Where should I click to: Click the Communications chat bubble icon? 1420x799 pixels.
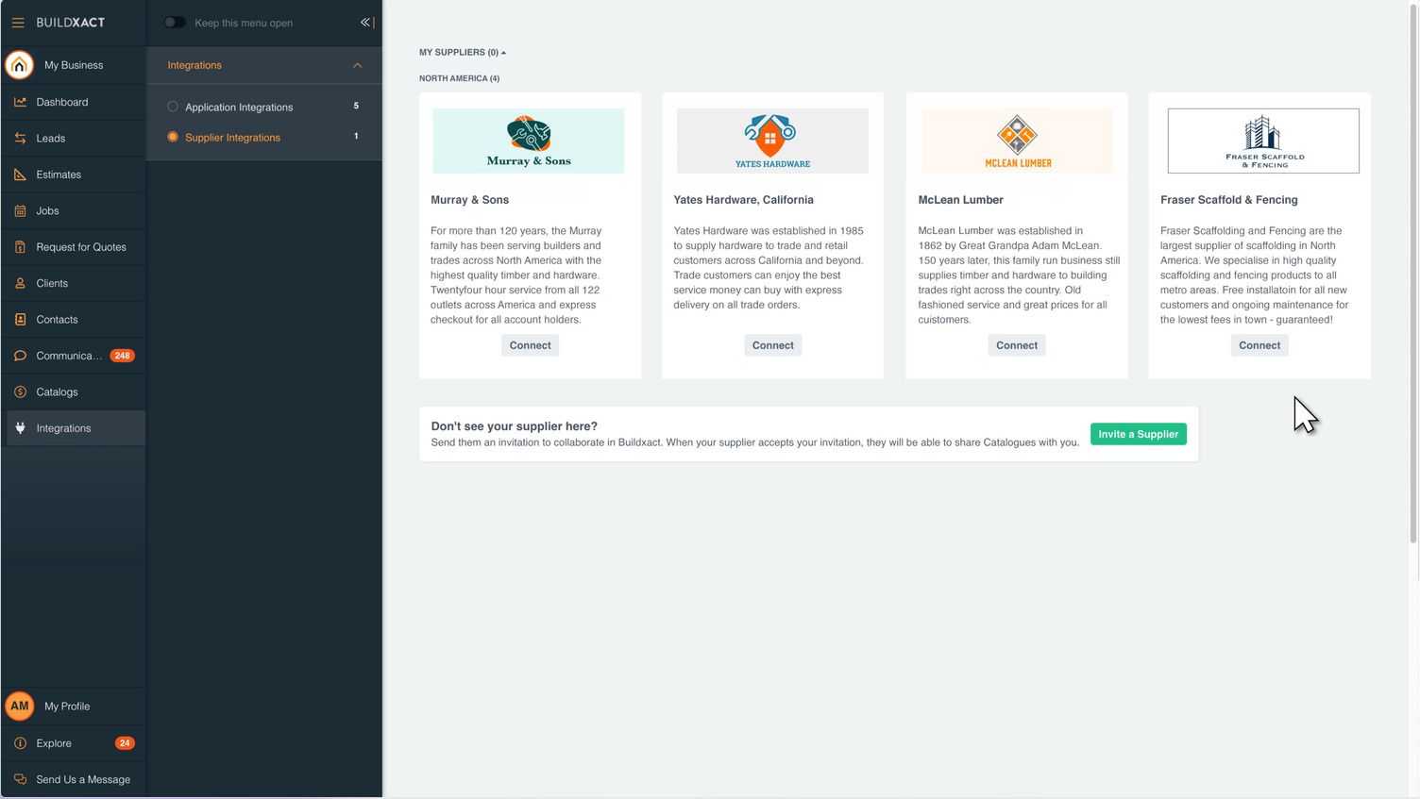pyautogui.click(x=20, y=356)
